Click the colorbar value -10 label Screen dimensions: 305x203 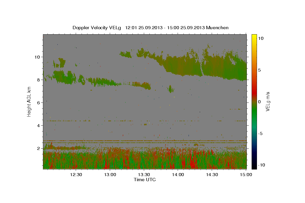(262, 165)
